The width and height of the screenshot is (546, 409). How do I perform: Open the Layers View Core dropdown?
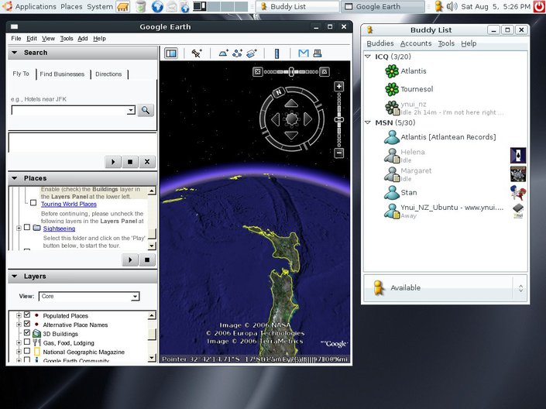pyautogui.click(x=89, y=296)
